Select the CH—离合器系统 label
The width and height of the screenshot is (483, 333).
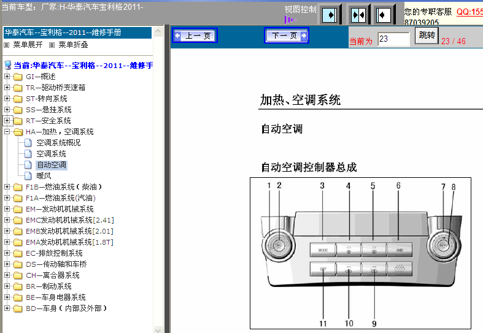click(53, 275)
